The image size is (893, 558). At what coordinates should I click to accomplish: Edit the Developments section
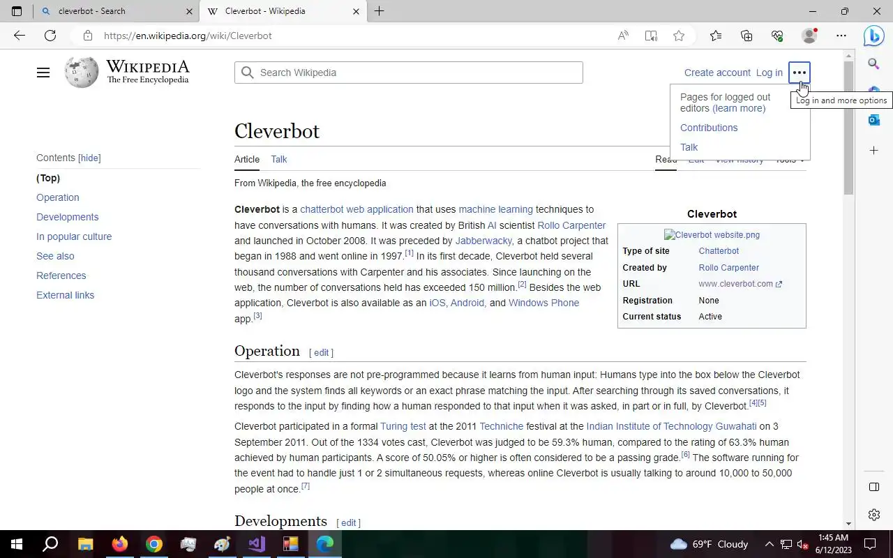(348, 523)
